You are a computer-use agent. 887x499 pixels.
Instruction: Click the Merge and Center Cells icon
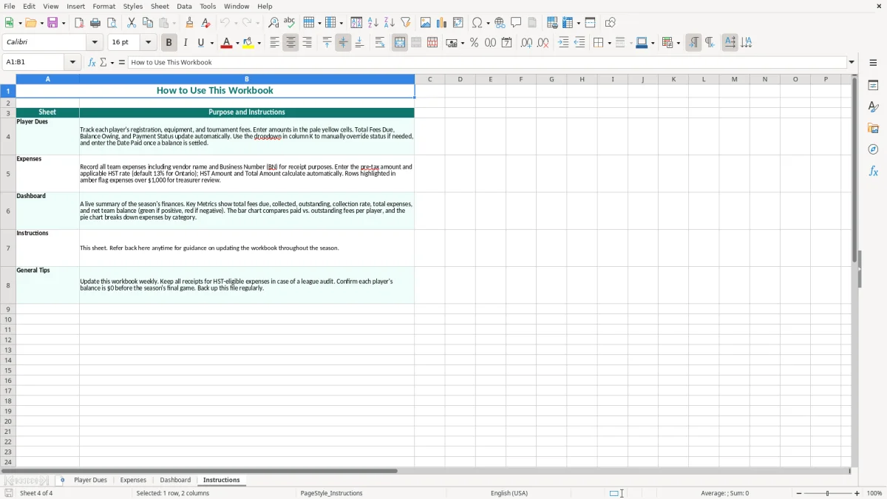(x=400, y=43)
